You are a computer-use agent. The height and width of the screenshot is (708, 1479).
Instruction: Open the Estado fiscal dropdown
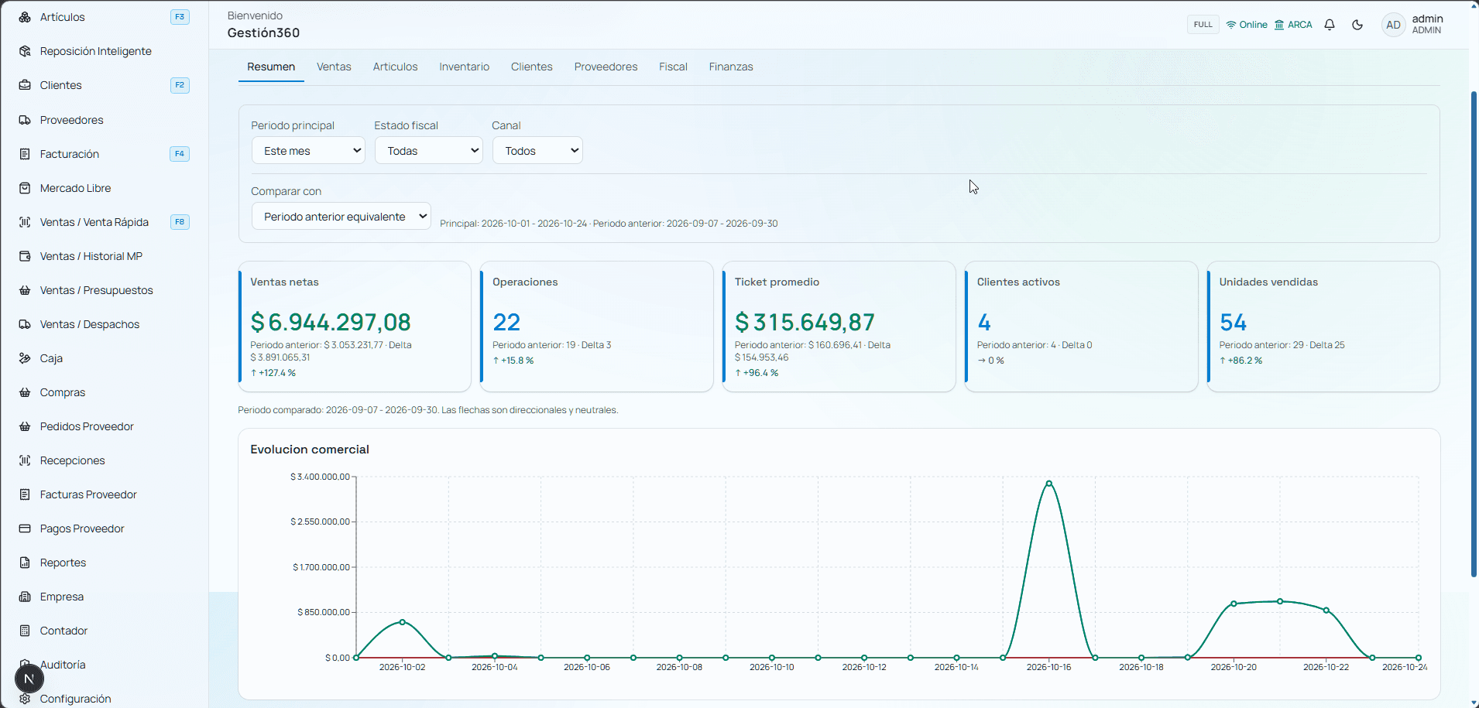pos(429,151)
